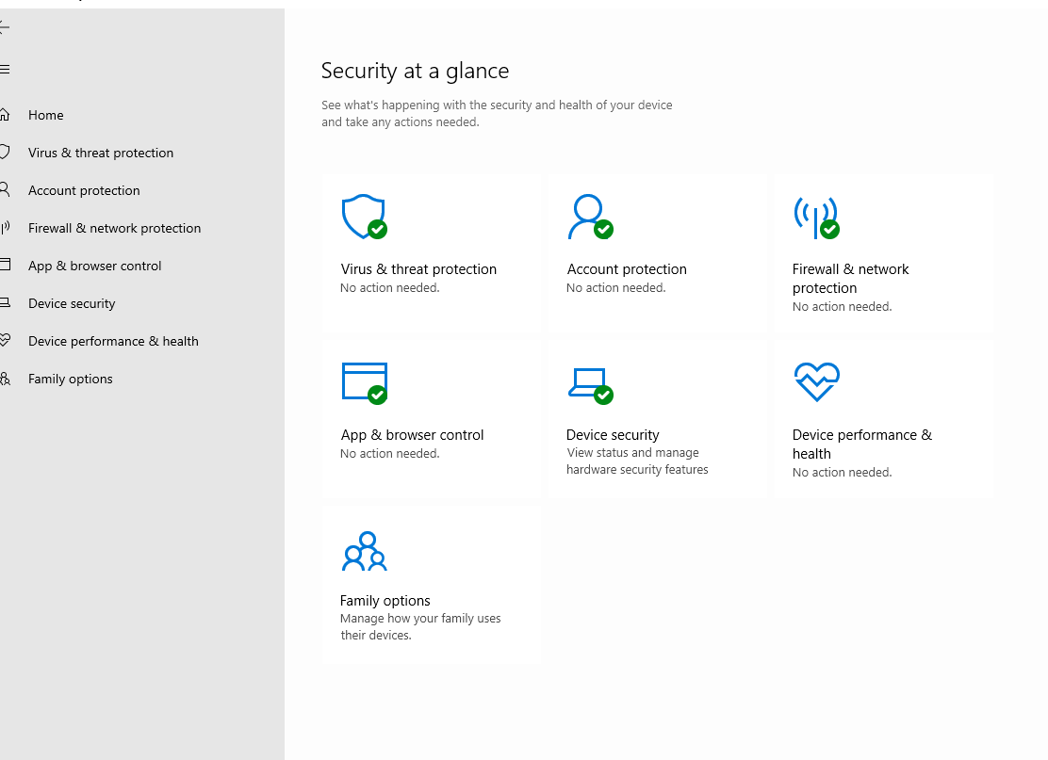Click the Firewall & network antenna tile icon
Viewport: 1048px width, 760px height.
pyautogui.click(x=815, y=217)
